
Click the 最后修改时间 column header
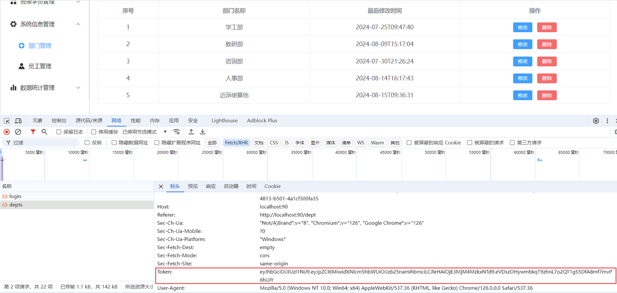tap(385, 11)
